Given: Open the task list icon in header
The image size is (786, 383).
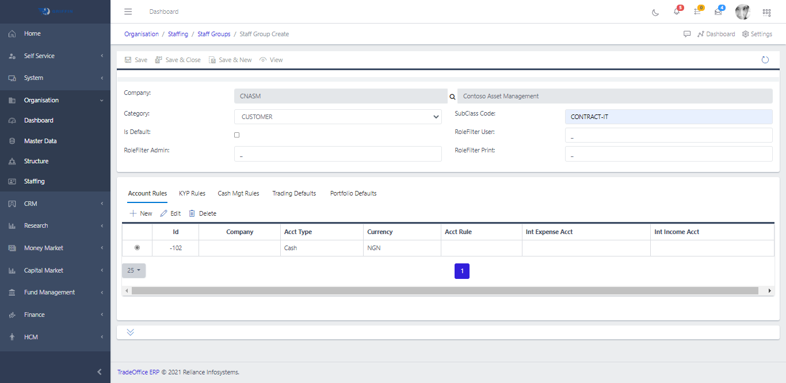Looking at the screenshot, I should 697,12.
